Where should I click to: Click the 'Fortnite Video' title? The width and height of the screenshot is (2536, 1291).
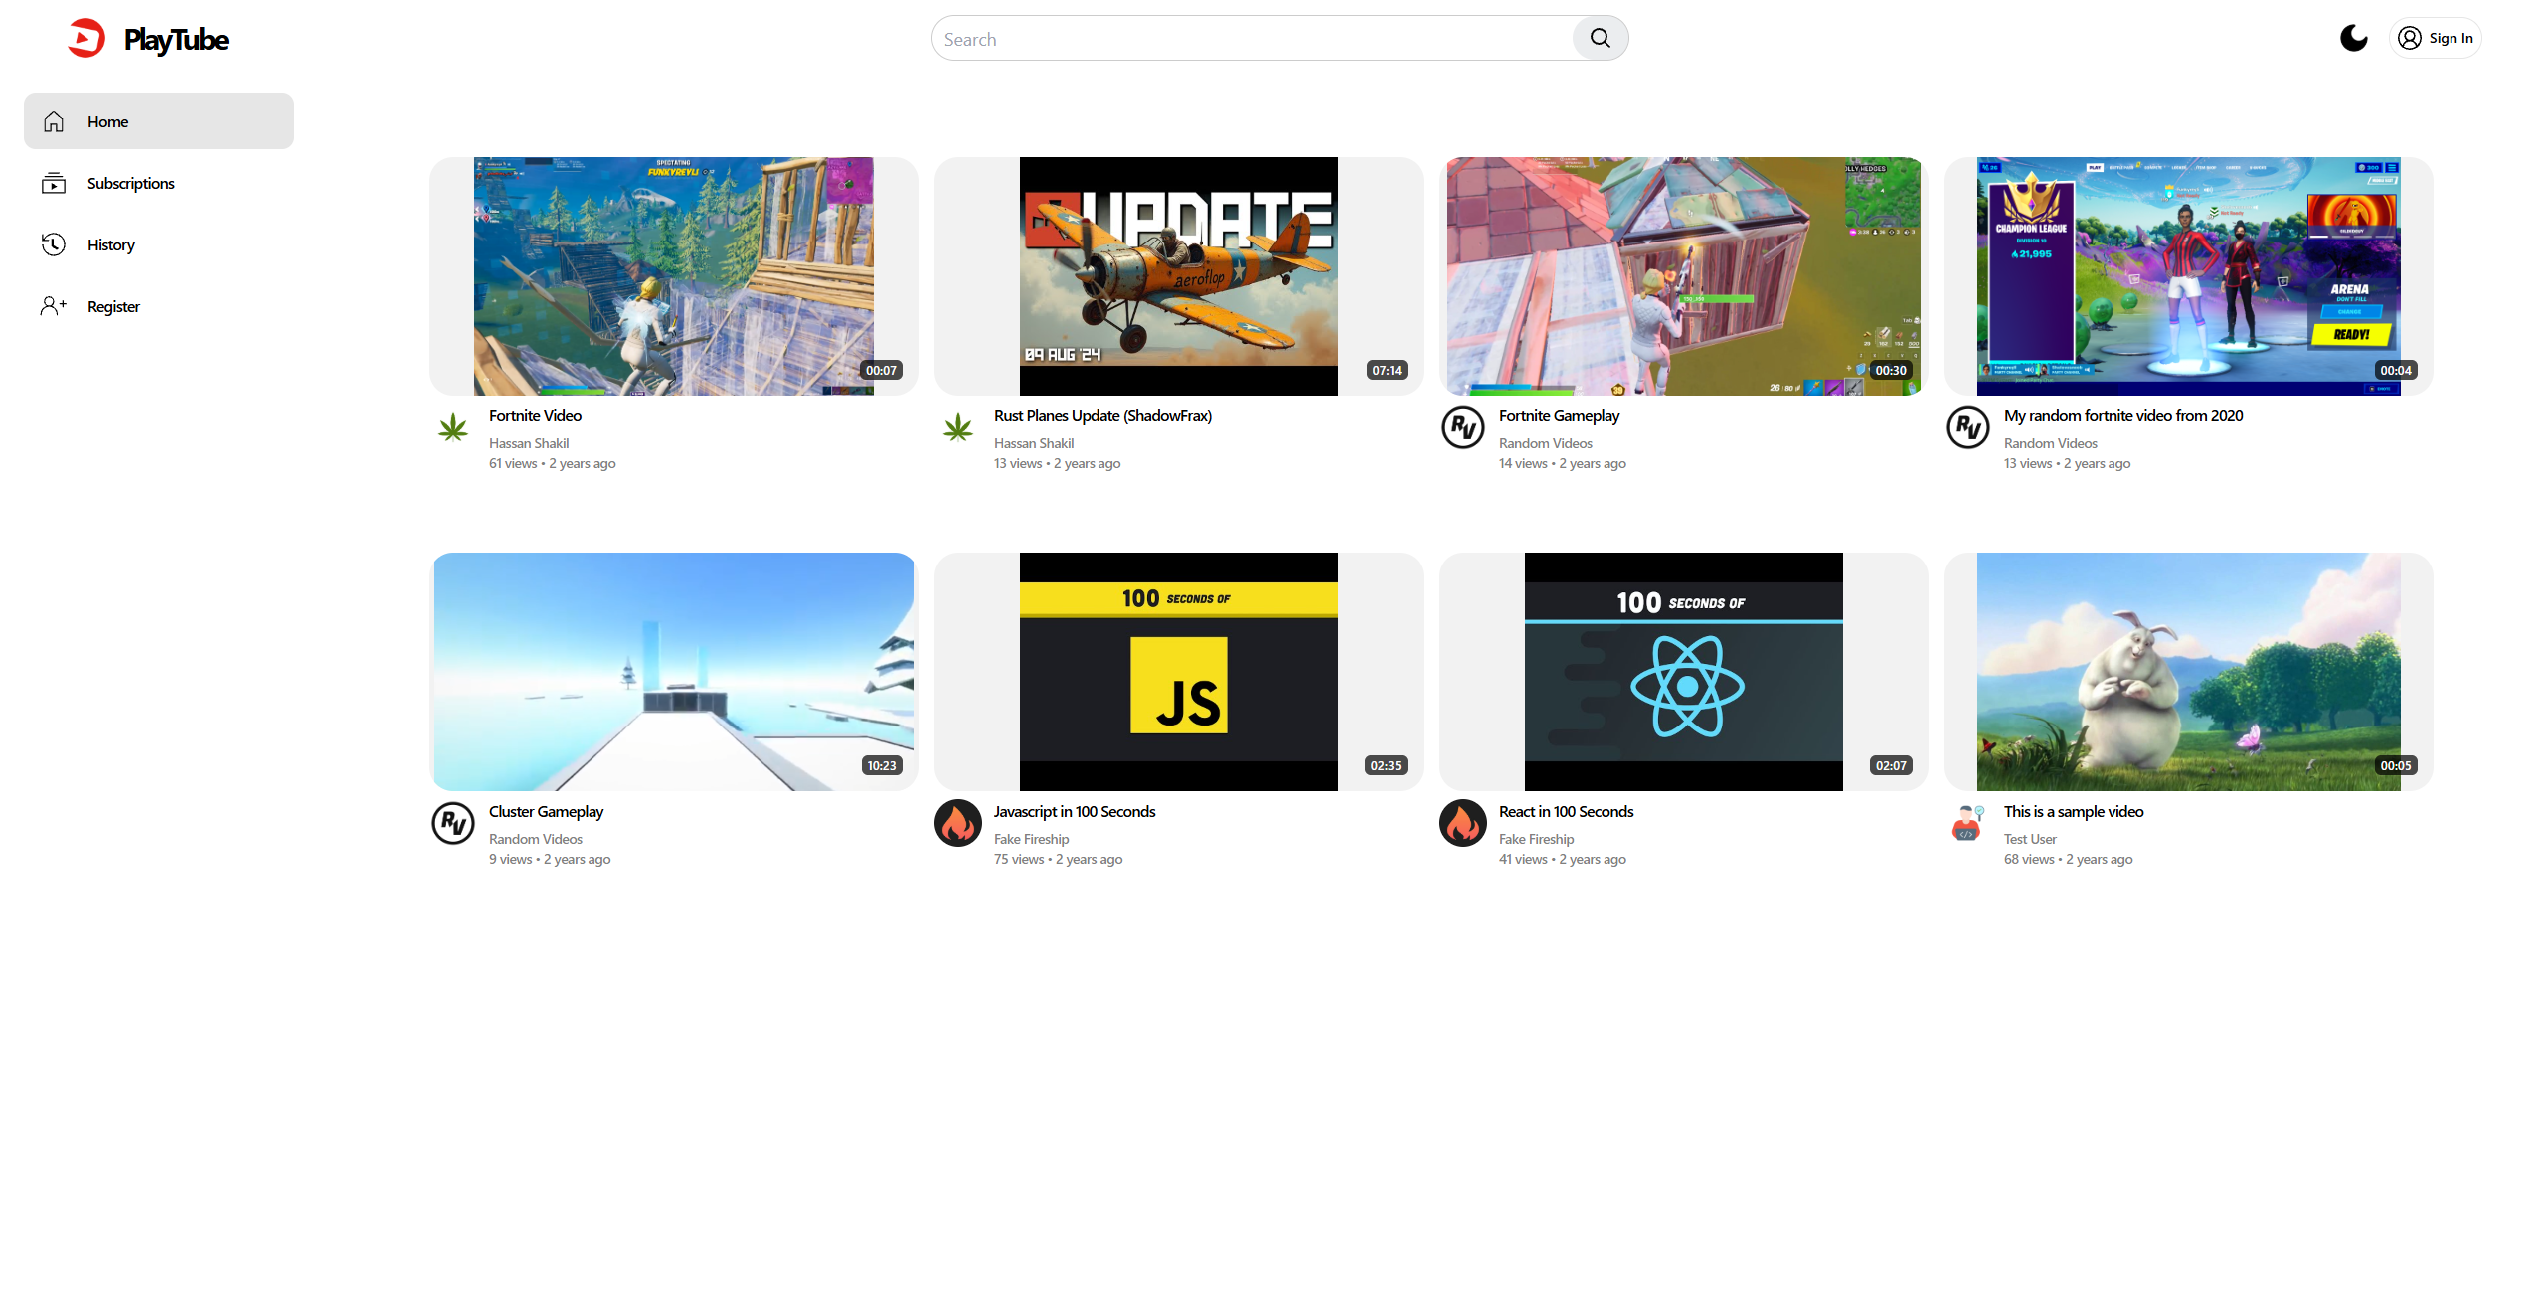[x=535, y=415]
